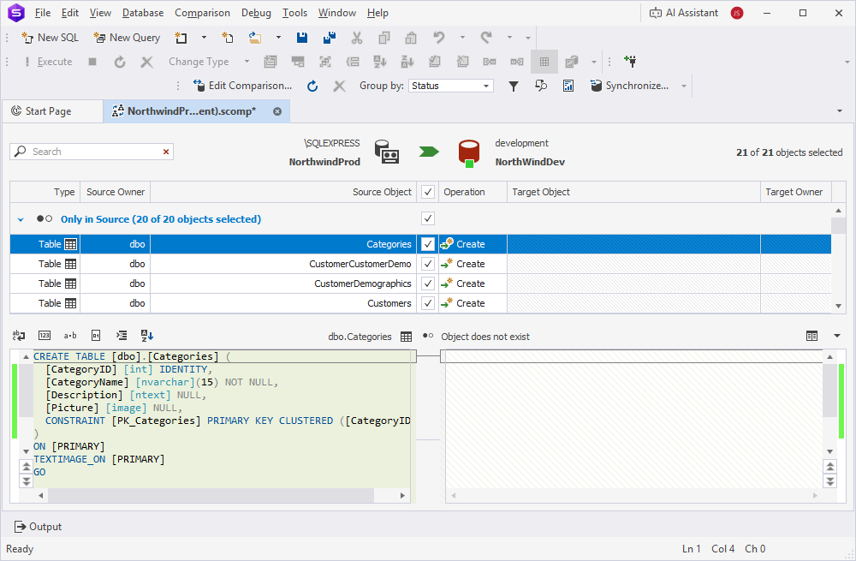Click the find objects icon next to Filter
Image resolution: width=856 pixels, height=561 pixels.
541,86
